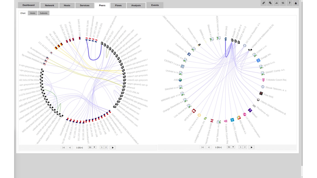317x178 pixels.
Task: Open the left chart page size dropdown
Action: click(92, 148)
